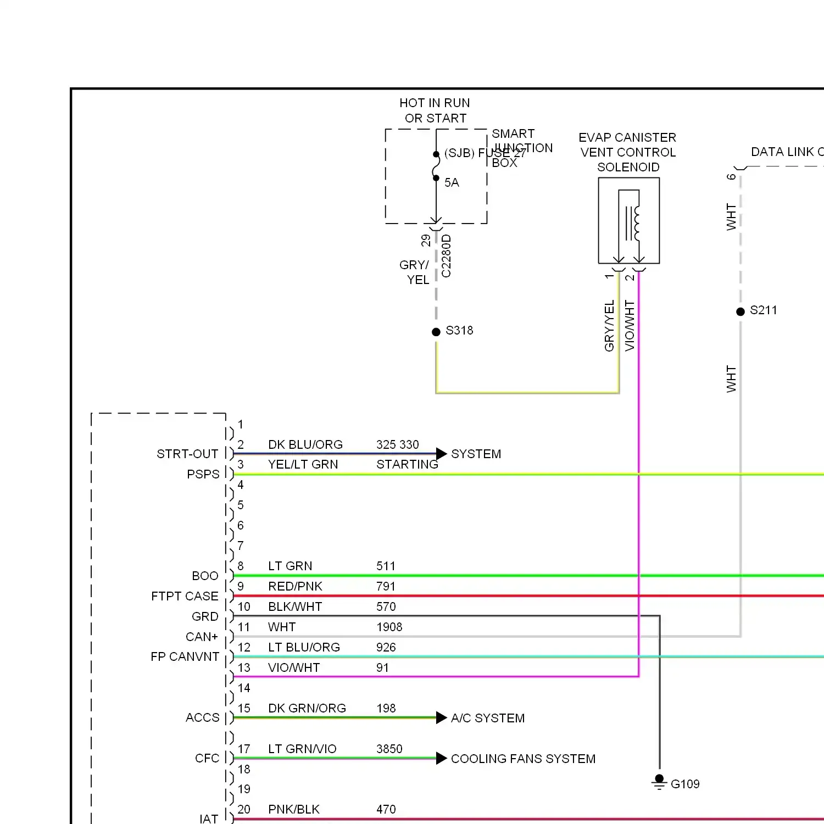Click circuit number 926
Viewport: 824px width, 824px height.
386,647
